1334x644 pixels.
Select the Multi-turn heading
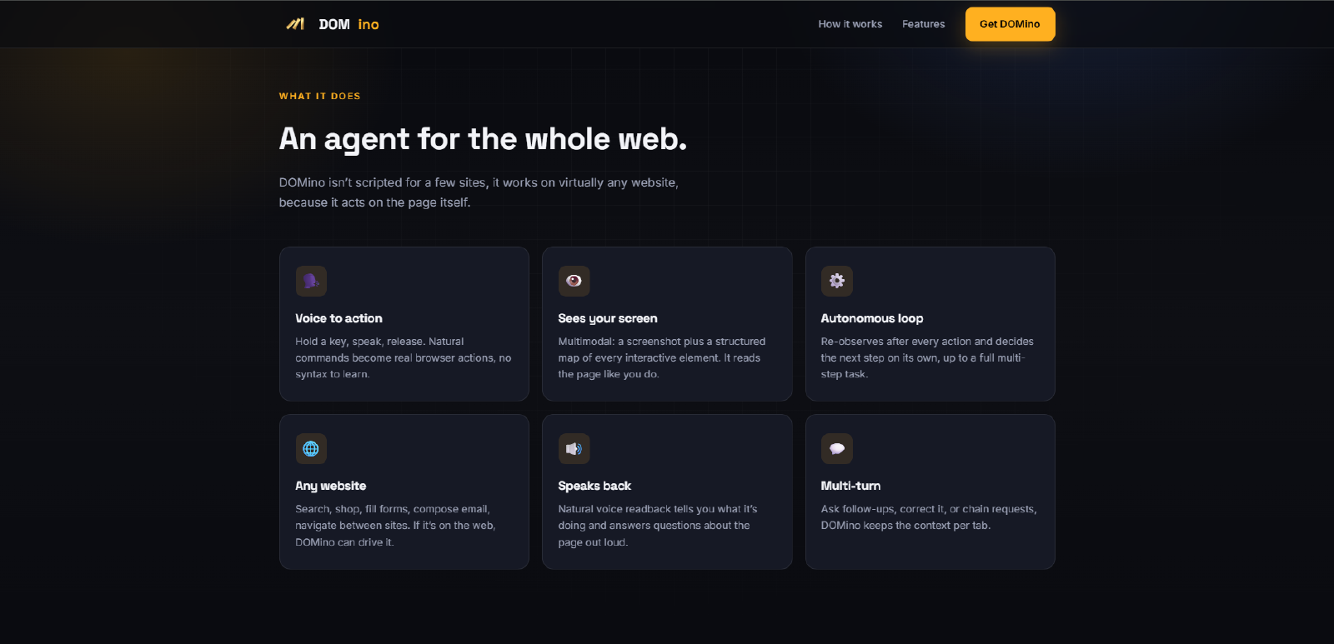pos(850,486)
